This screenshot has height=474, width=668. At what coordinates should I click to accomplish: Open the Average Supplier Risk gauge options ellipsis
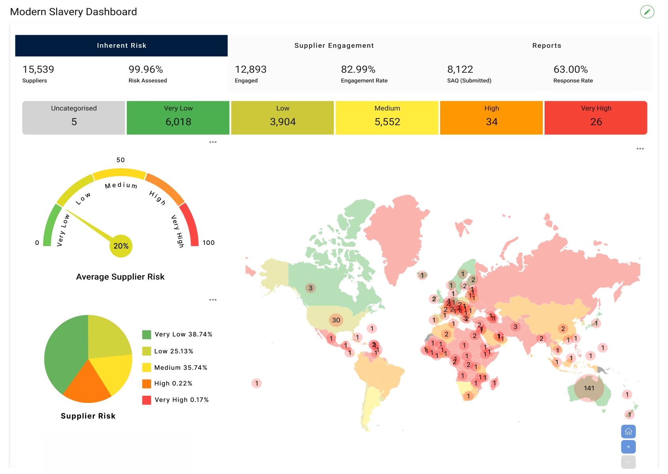[213, 142]
